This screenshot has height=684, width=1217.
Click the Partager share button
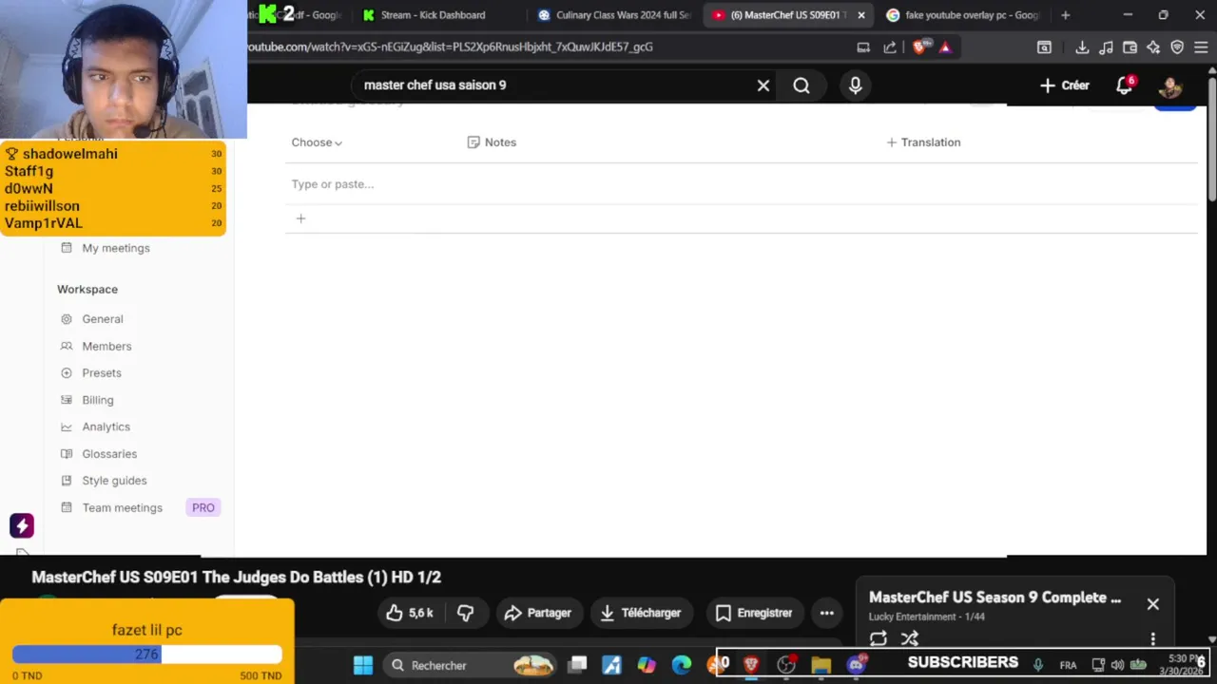click(x=538, y=613)
